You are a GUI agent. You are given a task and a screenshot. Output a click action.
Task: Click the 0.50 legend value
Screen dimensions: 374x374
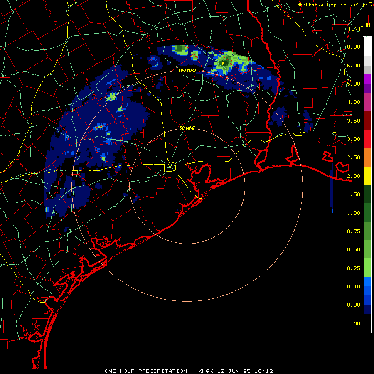tap(354, 250)
